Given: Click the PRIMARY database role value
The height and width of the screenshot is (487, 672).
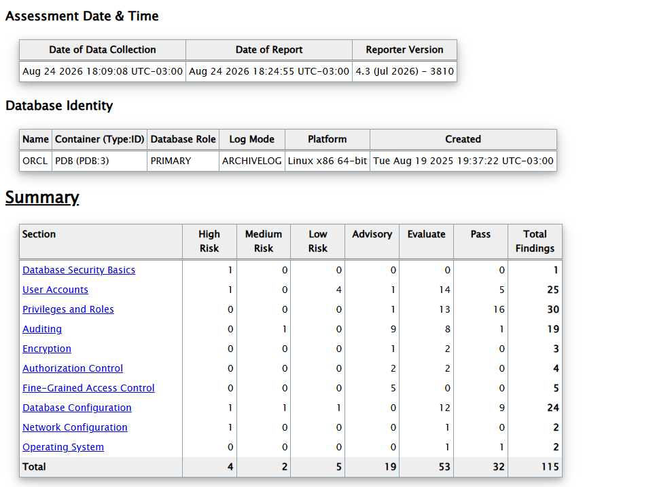Looking at the screenshot, I should click(x=171, y=161).
